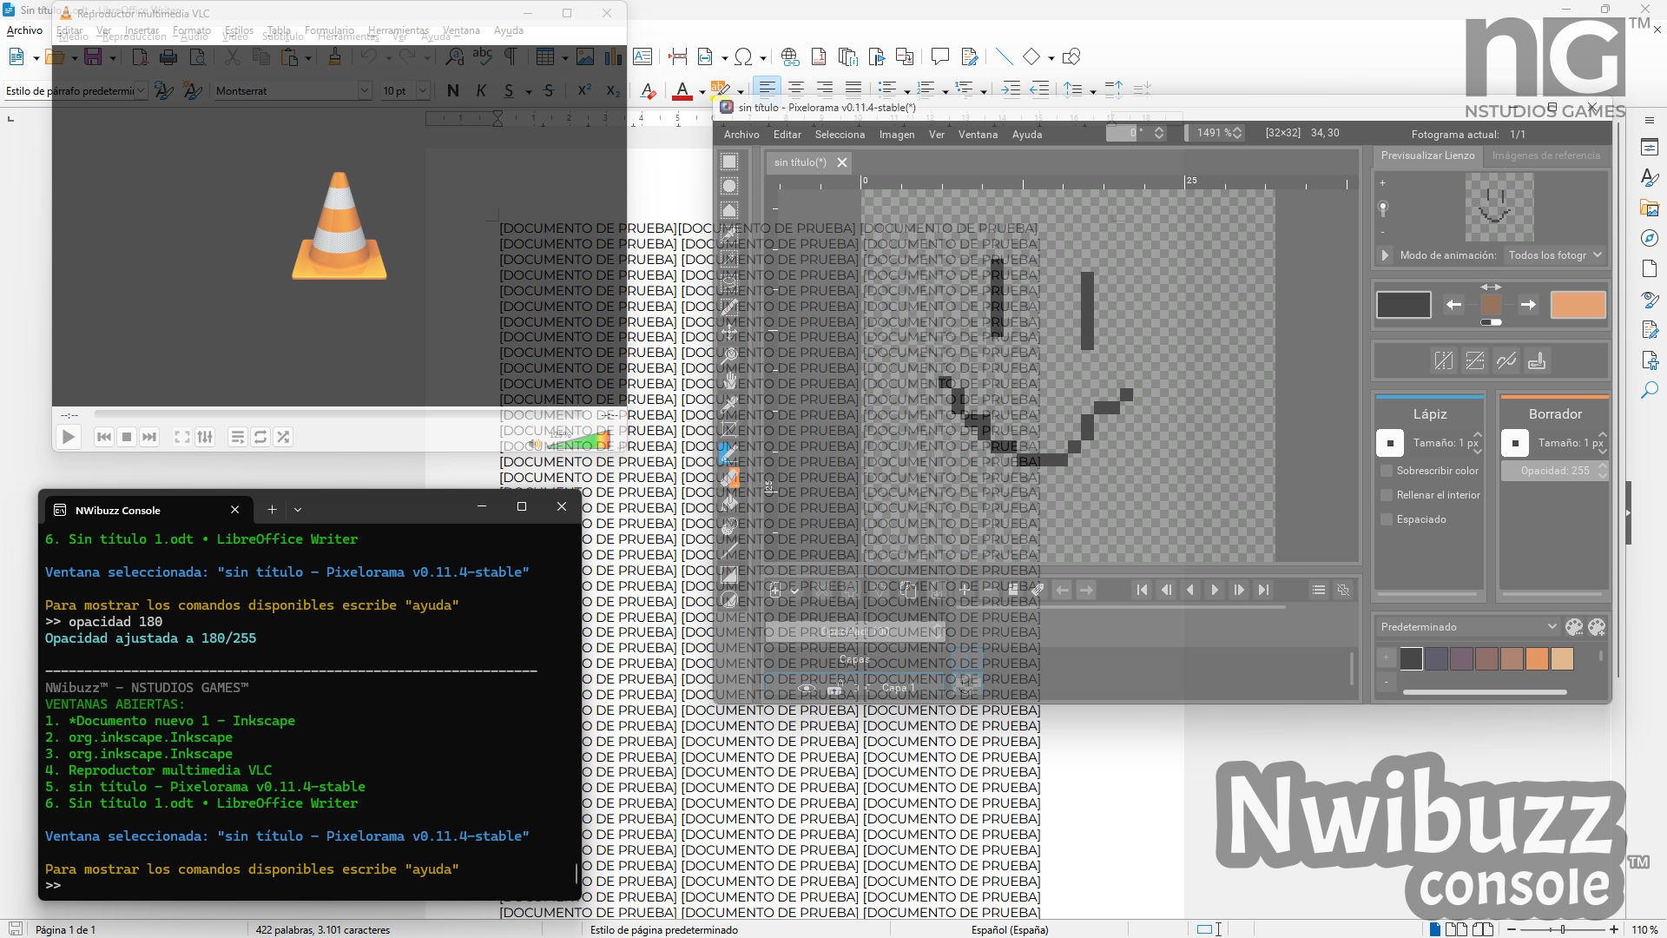This screenshot has height=938, width=1667.
Task: Expand the unordered list dropdown arrow
Action: (906, 91)
